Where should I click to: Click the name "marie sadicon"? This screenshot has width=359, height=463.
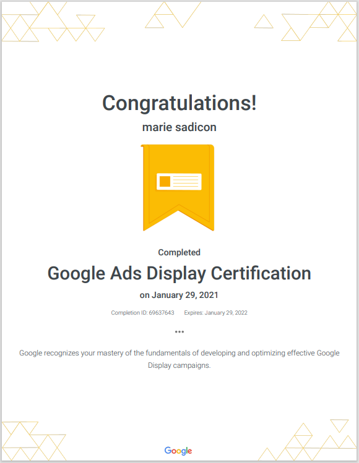[179, 127]
